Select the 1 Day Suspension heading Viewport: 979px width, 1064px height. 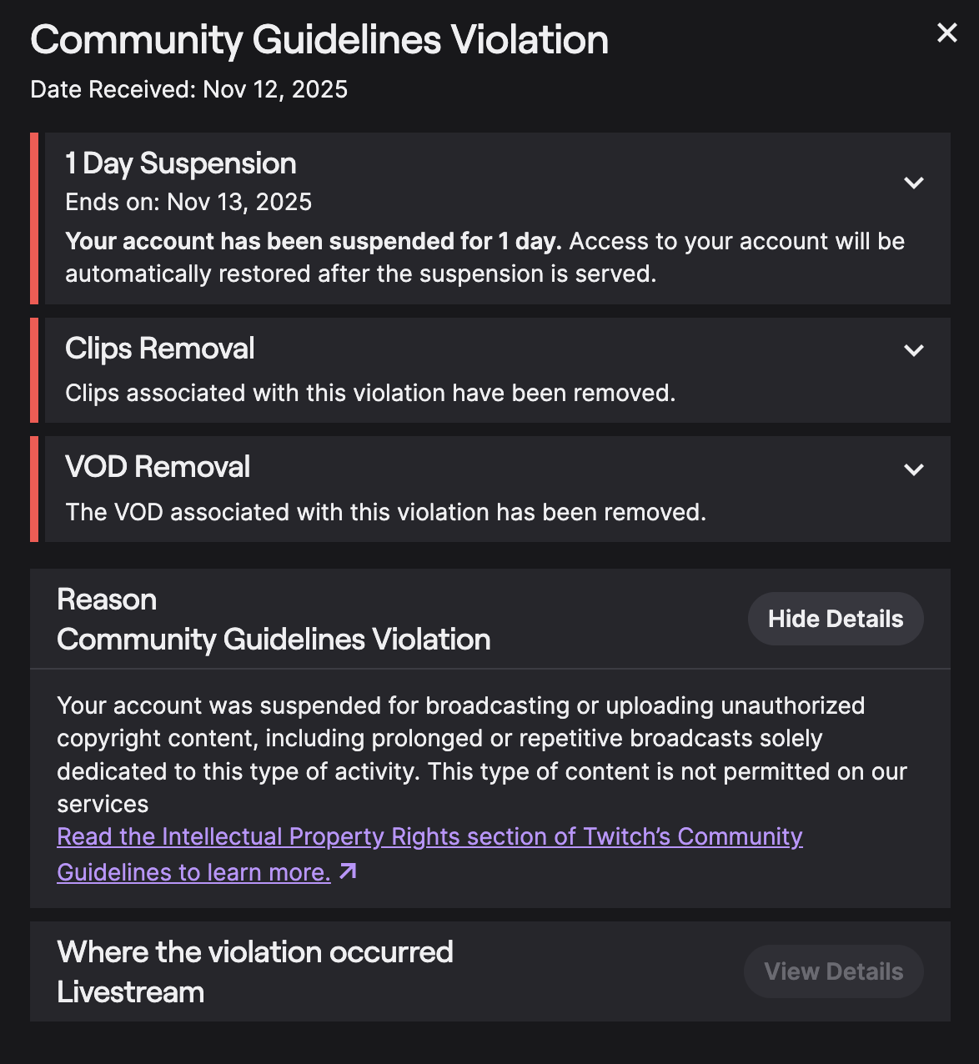180,163
